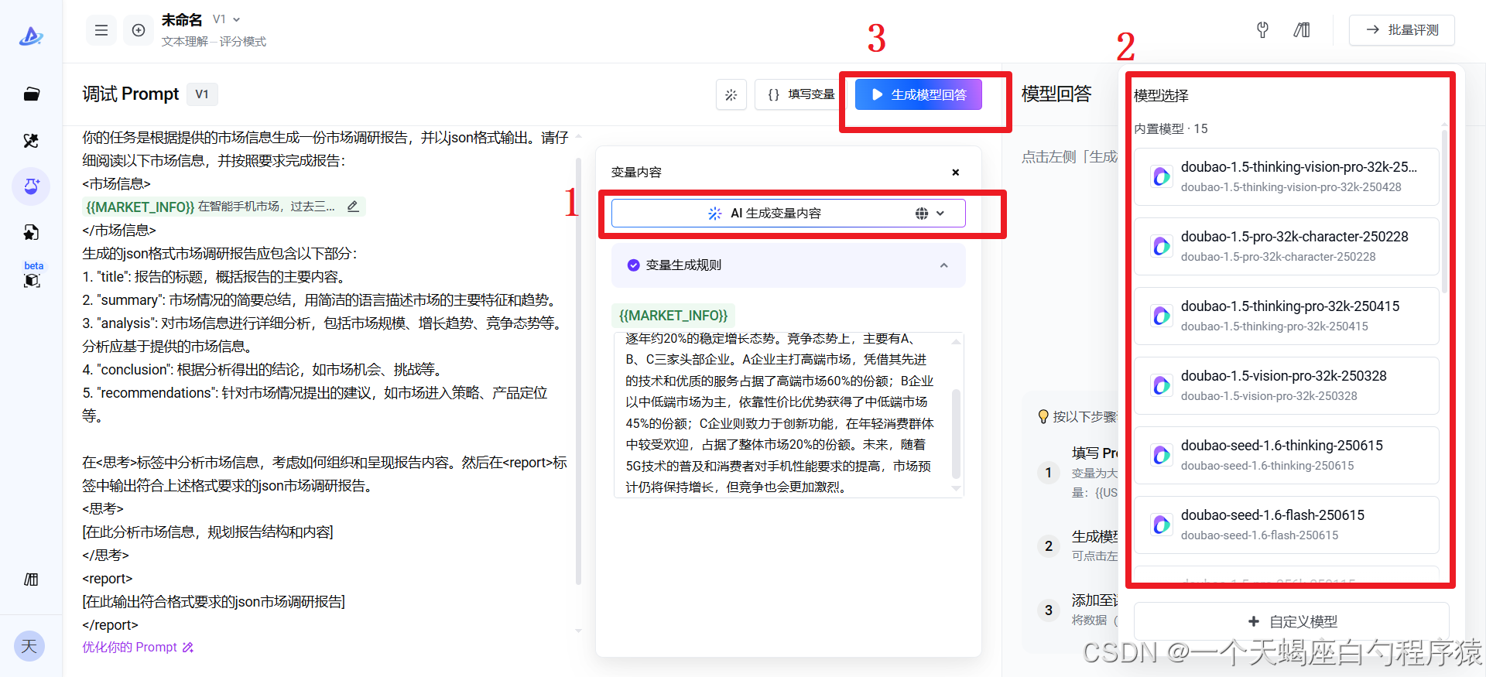Click the V1 badge beside 调试 Prompt
Viewport: 1486px width, 677px height.
click(x=202, y=94)
